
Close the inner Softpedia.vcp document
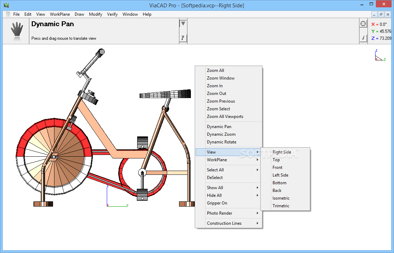(x=388, y=15)
